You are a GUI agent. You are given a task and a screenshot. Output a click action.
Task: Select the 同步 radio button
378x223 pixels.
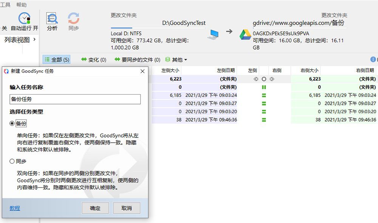point(12,161)
